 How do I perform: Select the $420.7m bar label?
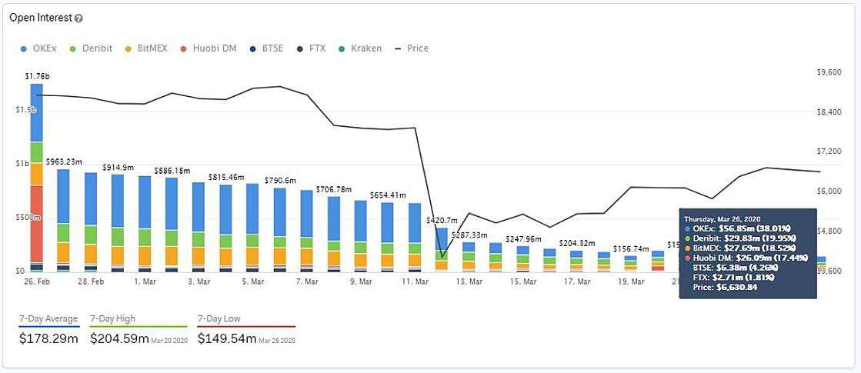pos(442,220)
